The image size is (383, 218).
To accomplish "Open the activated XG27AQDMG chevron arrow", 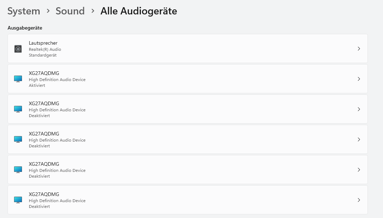I will [358, 79].
